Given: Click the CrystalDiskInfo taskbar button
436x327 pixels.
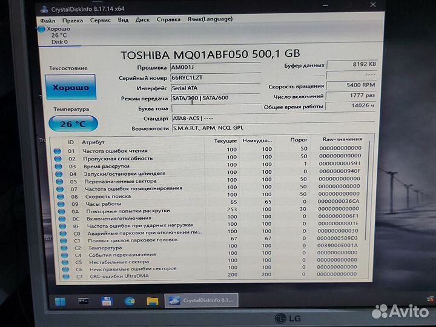Looking at the screenshot, I should [x=201, y=300].
